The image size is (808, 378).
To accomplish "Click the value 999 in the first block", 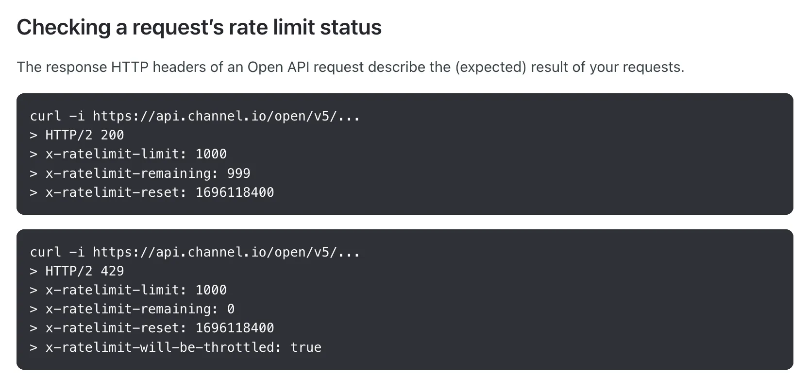I will coord(238,173).
